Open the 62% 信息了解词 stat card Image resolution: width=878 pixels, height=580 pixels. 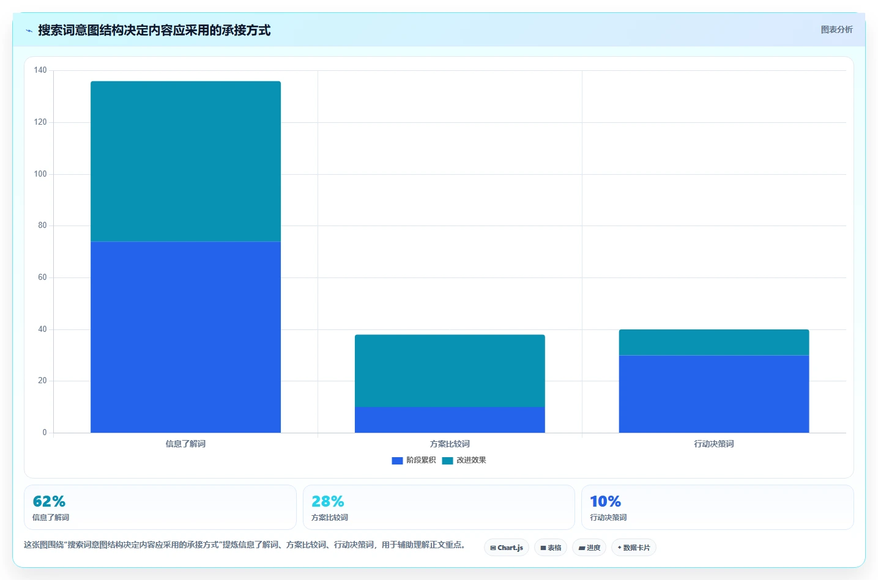pos(160,507)
